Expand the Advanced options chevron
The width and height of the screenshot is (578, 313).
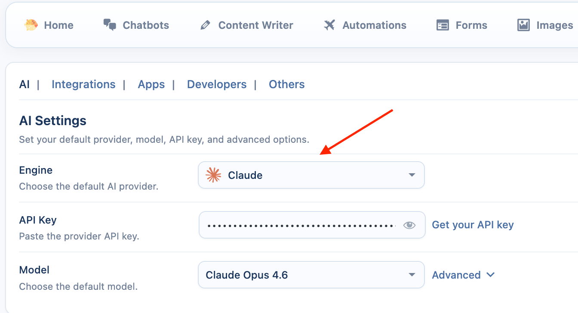coord(490,275)
